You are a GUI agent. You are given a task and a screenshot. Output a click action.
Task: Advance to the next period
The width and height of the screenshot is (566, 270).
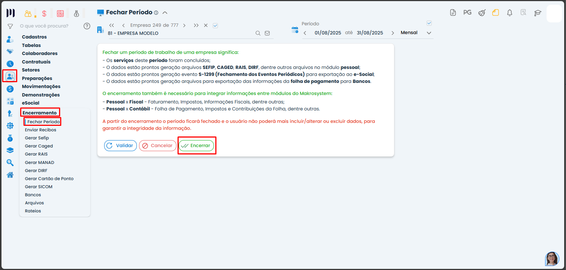coord(393,33)
